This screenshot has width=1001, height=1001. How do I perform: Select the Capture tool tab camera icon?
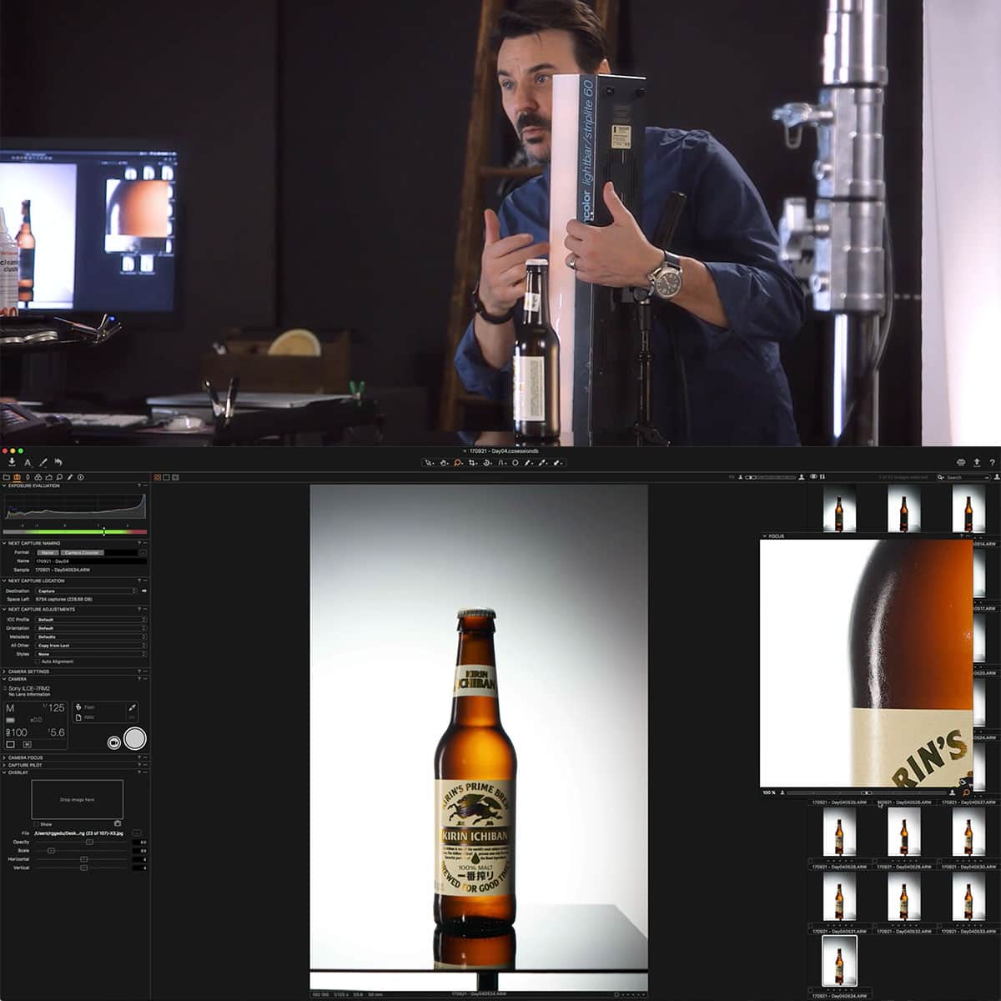pyautogui.click(x=18, y=476)
